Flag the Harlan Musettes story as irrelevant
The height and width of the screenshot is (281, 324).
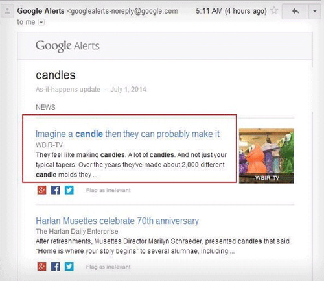pyautogui.click(x=108, y=267)
